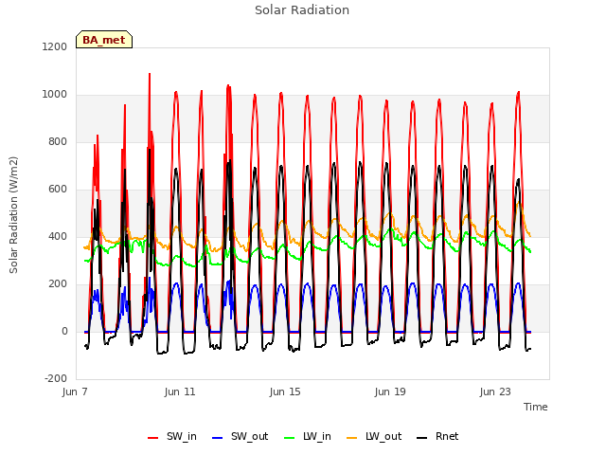This screenshot has width=606, height=455.
Task: Click the black Rnet legend color marker
Action: click(422, 438)
